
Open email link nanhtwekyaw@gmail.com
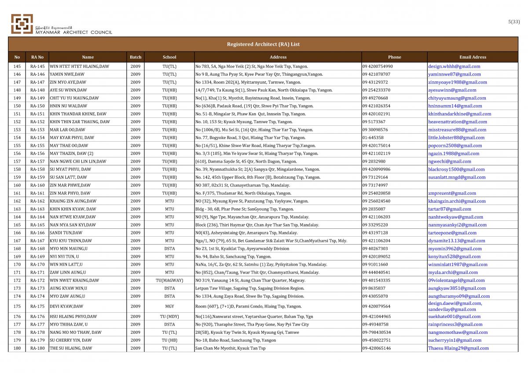[x=455, y=217]
